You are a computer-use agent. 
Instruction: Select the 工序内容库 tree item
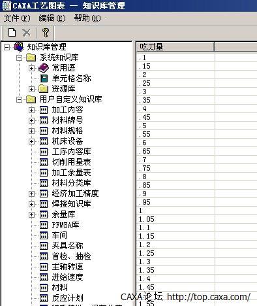71,152
